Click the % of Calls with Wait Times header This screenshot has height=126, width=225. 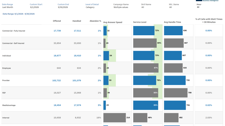(209, 20)
